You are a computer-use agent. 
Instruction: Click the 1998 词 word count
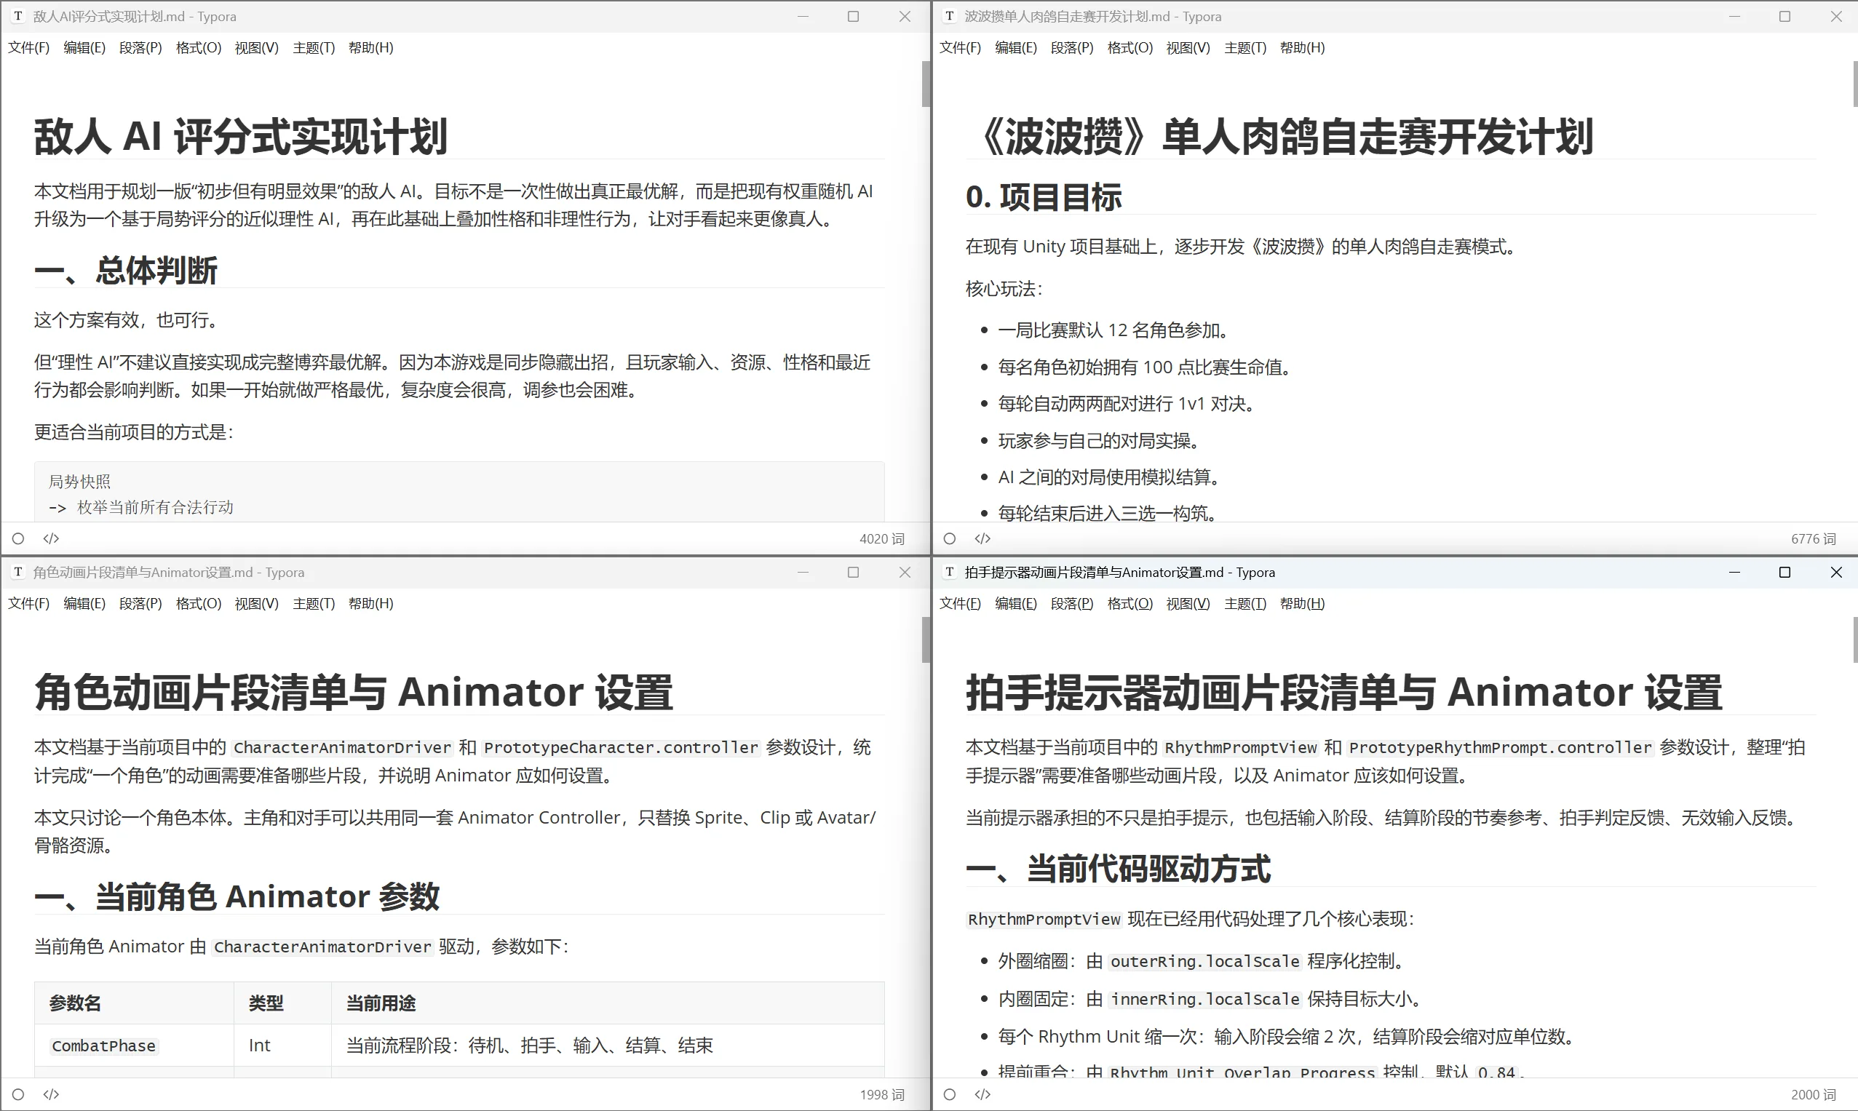pos(881,1094)
